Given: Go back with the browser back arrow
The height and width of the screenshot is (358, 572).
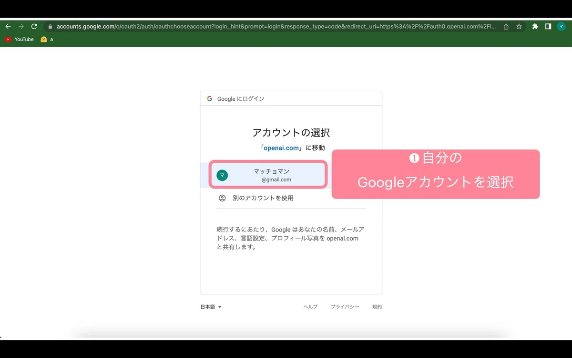Looking at the screenshot, I should coord(8,27).
